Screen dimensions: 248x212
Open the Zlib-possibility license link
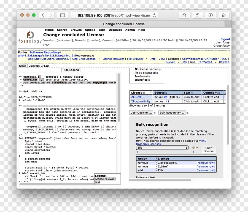(141, 101)
